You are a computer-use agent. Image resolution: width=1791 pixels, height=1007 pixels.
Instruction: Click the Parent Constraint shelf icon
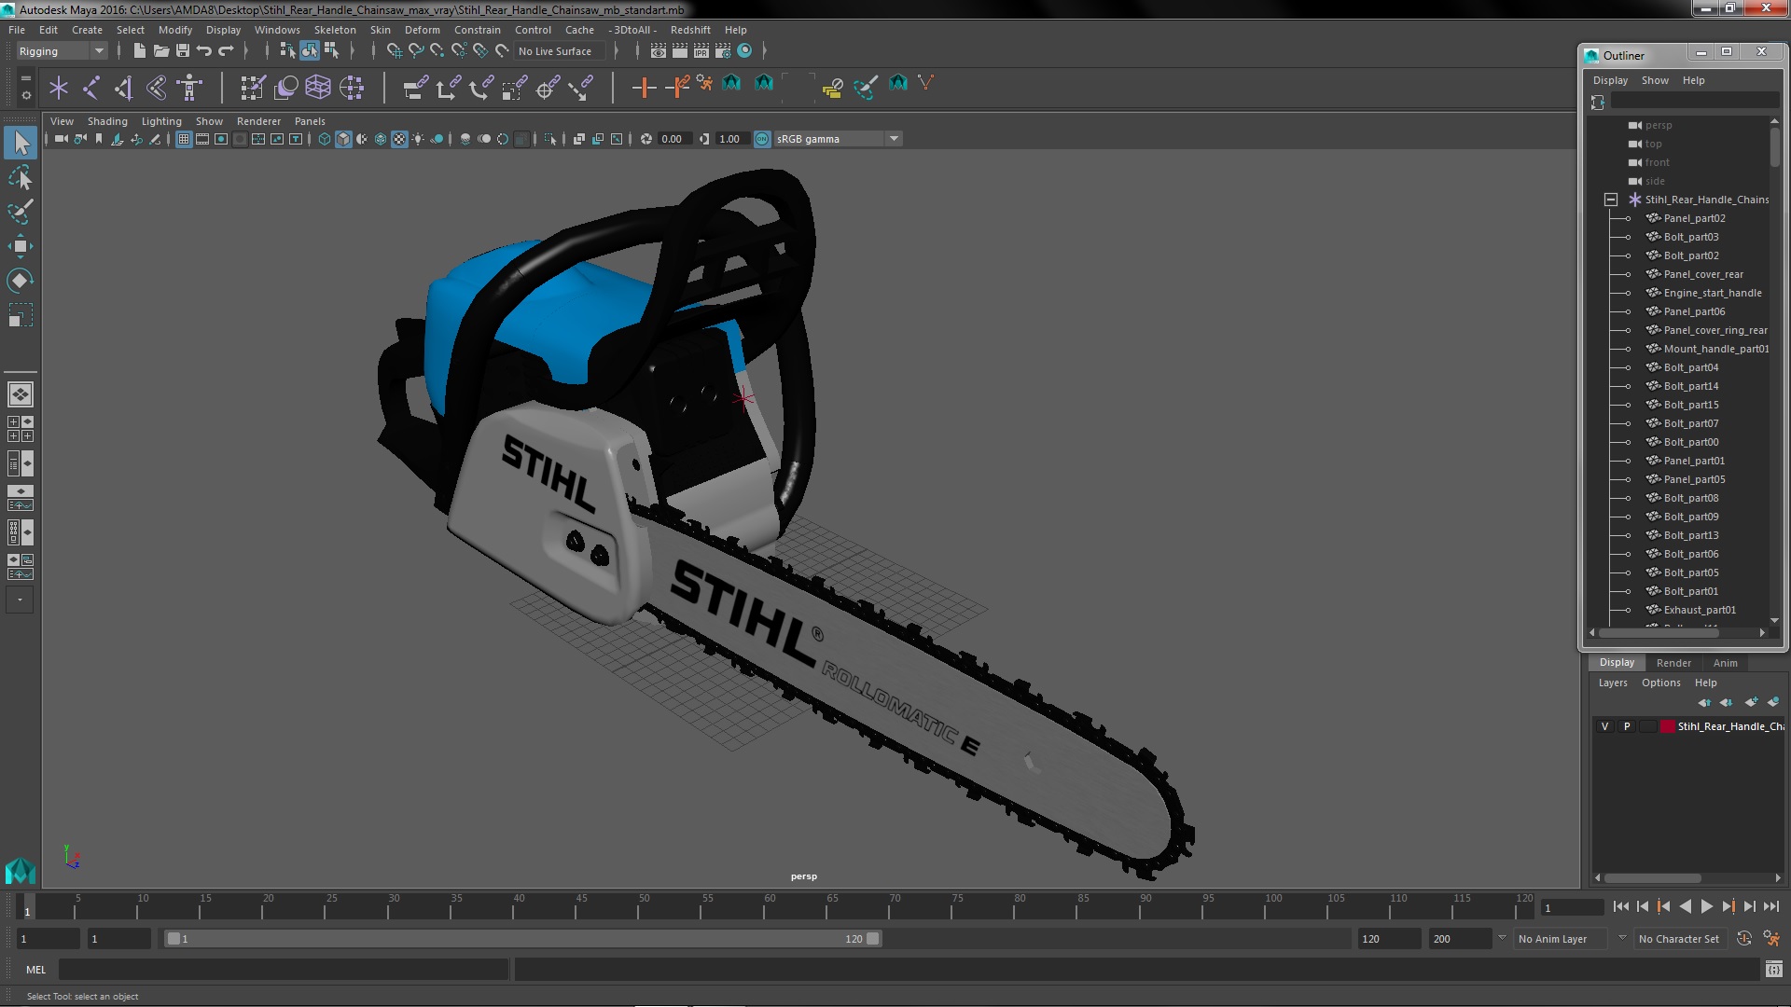click(x=416, y=88)
